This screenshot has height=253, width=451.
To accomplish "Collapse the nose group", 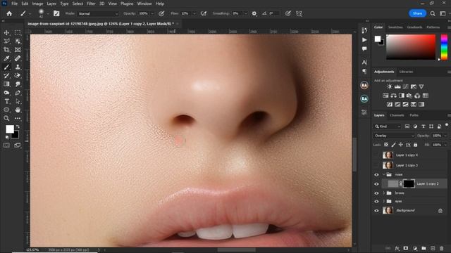I will coord(383,174).
